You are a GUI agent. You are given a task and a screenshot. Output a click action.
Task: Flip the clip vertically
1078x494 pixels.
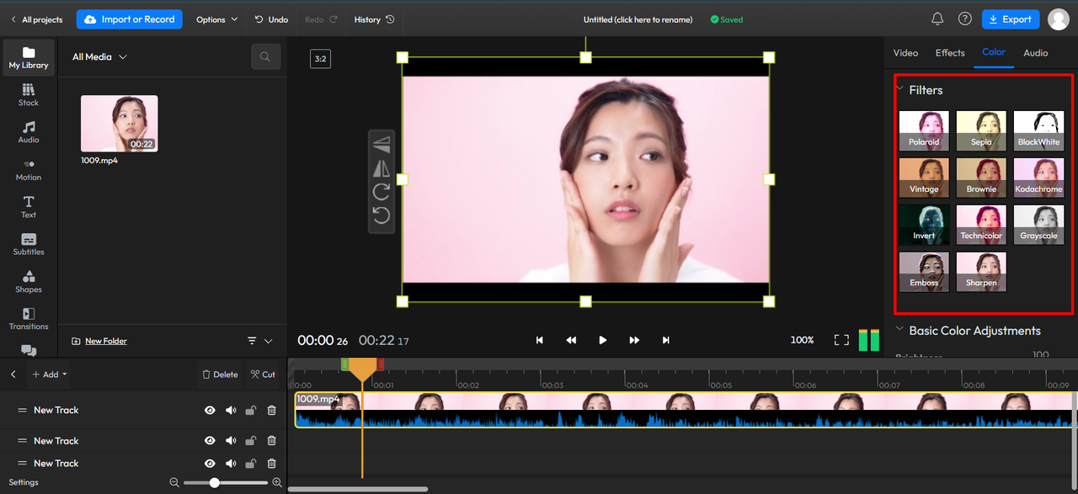click(x=382, y=144)
